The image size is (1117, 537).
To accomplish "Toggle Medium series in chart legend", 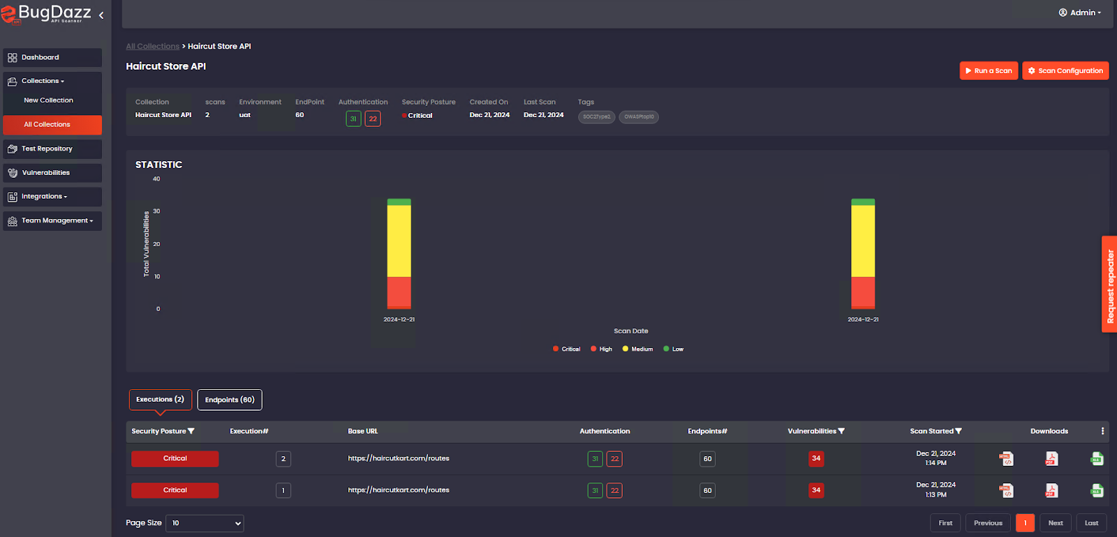I will tap(637, 349).
